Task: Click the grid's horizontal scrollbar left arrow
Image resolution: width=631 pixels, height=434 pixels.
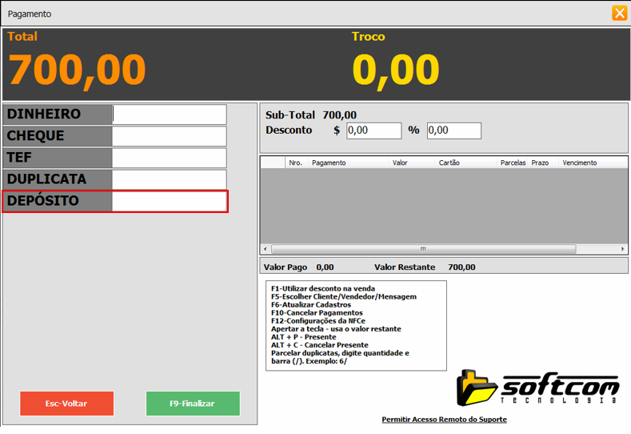Action: (266, 249)
